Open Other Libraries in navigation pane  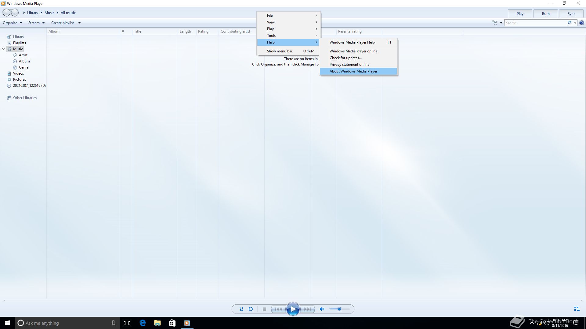click(x=22, y=98)
